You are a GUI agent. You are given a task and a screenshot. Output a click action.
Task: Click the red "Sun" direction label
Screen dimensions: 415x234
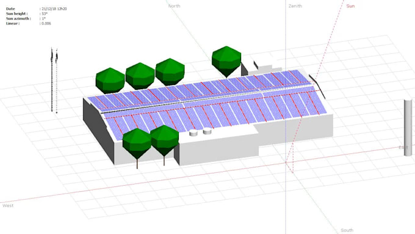pyautogui.click(x=350, y=6)
